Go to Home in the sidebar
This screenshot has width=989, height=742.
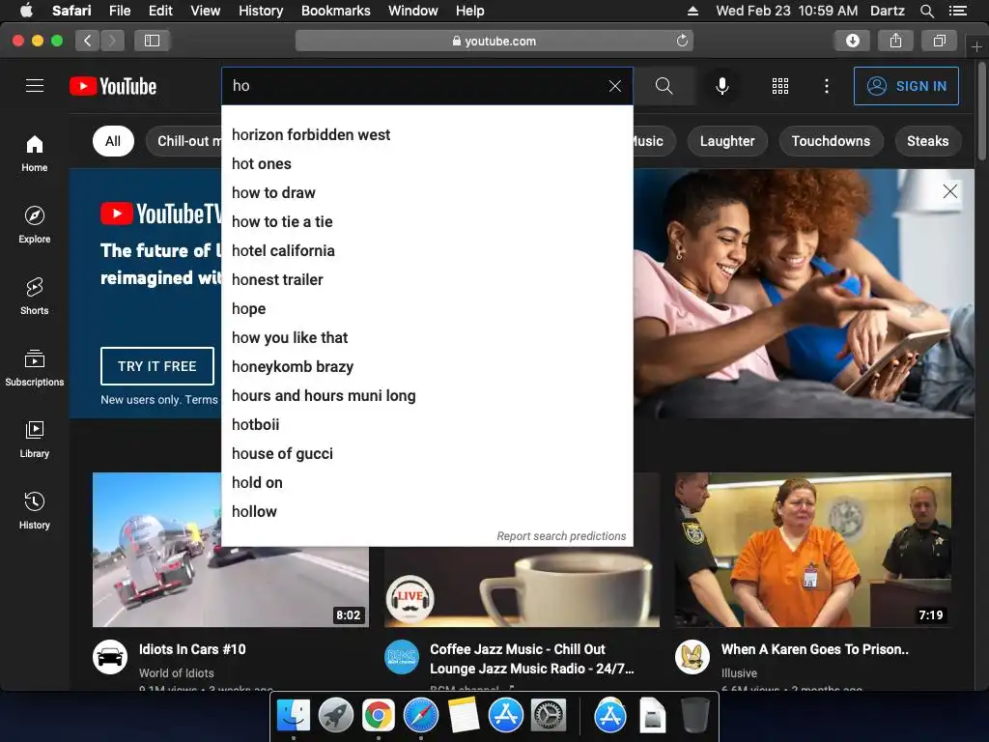pyautogui.click(x=35, y=154)
